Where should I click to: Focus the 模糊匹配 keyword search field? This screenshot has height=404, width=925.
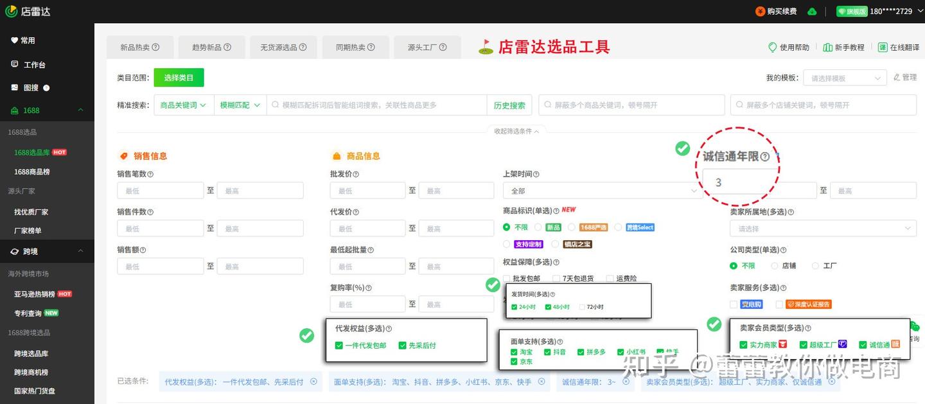click(377, 105)
